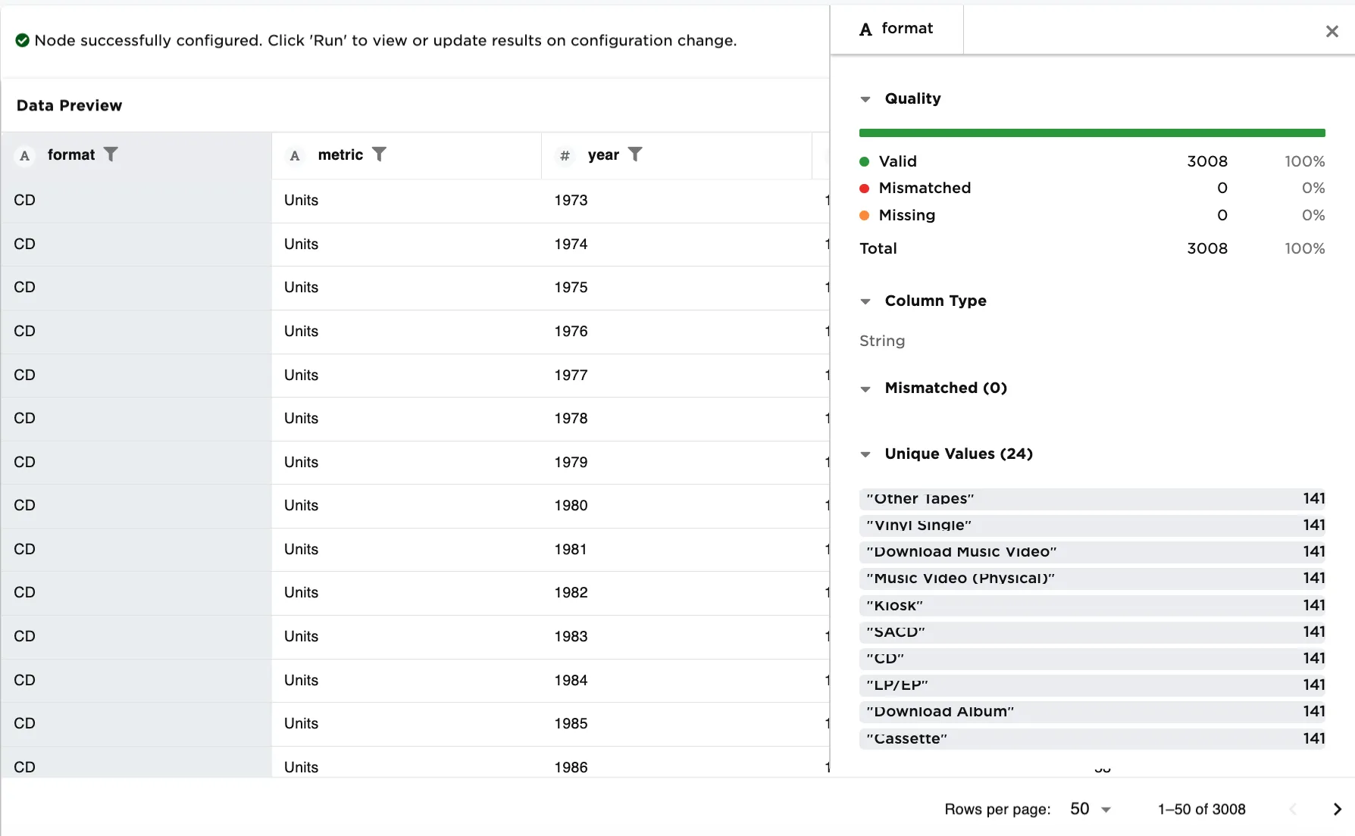This screenshot has width=1355, height=836.
Task: Open the rows per page dropdown
Action: click(x=1091, y=809)
